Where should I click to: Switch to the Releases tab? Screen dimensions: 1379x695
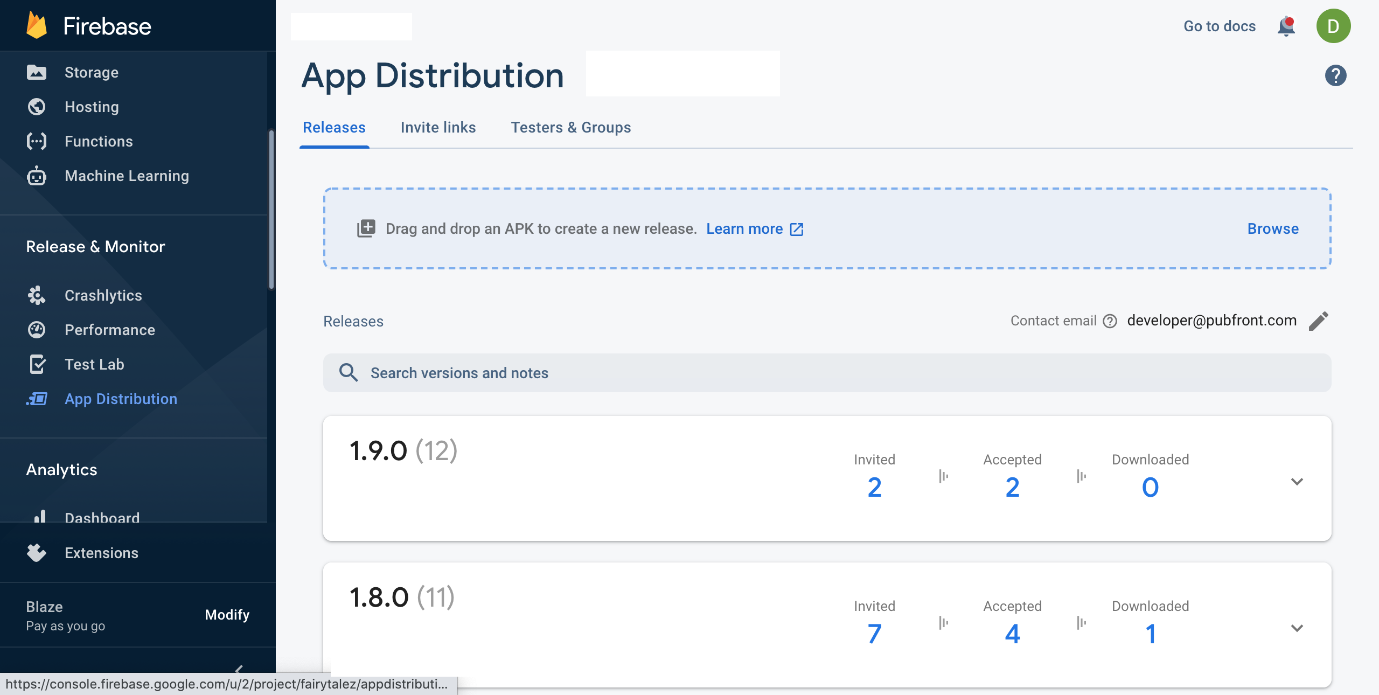coord(334,127)
